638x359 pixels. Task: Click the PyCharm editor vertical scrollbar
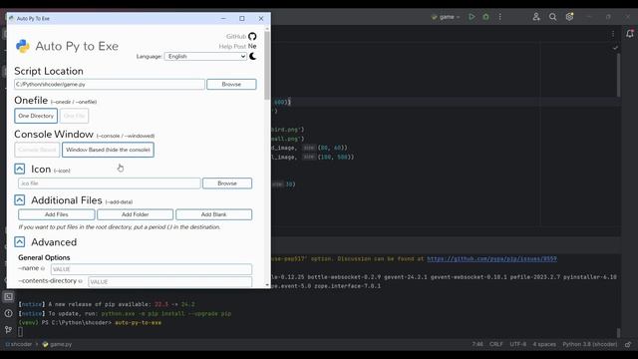pyautogui.click(x=618, y=76)
